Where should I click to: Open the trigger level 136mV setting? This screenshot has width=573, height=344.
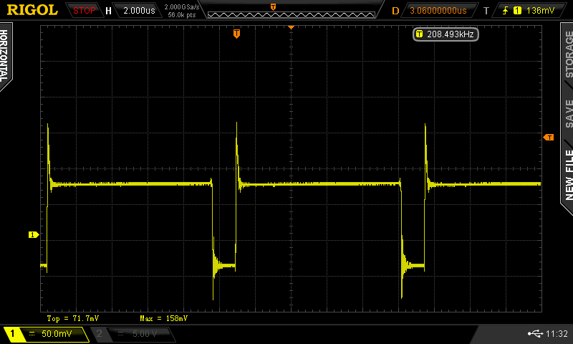[539, 11]
